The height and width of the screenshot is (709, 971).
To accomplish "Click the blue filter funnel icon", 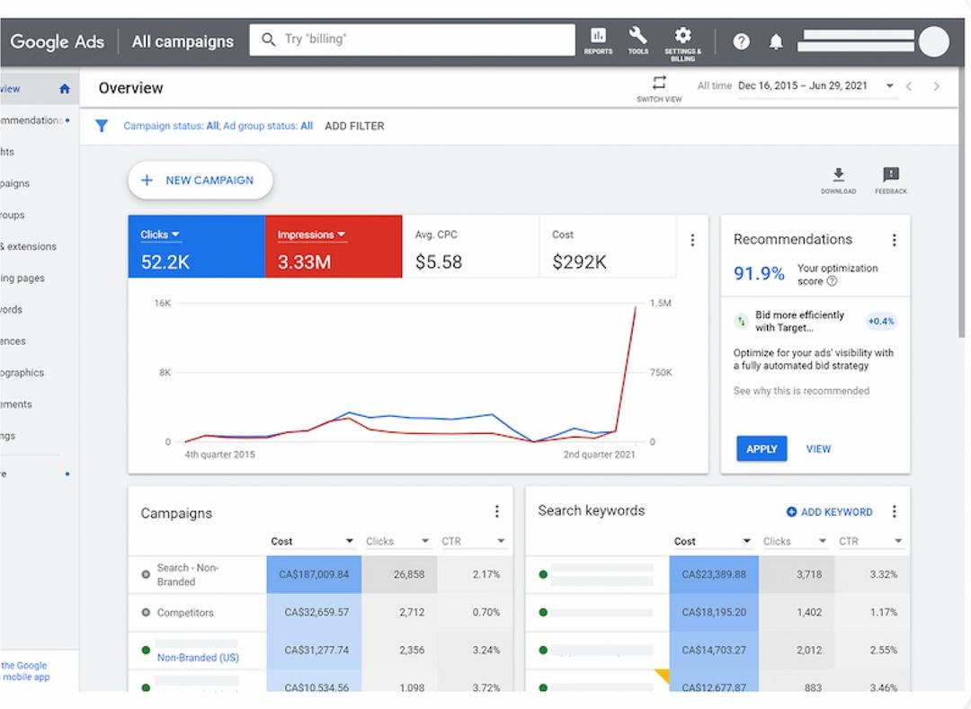I will [102, 126].
